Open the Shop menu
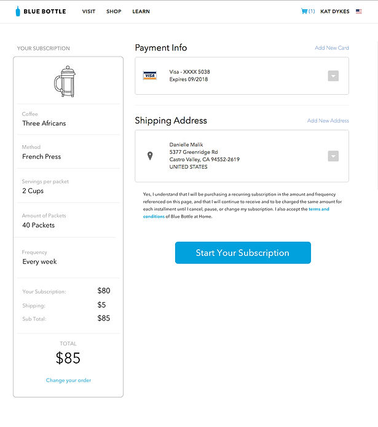Viewport: 378px width, 427px height. pyautogui.click(x=114, y=12)
